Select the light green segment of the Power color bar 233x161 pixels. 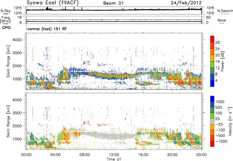(212, 65)
